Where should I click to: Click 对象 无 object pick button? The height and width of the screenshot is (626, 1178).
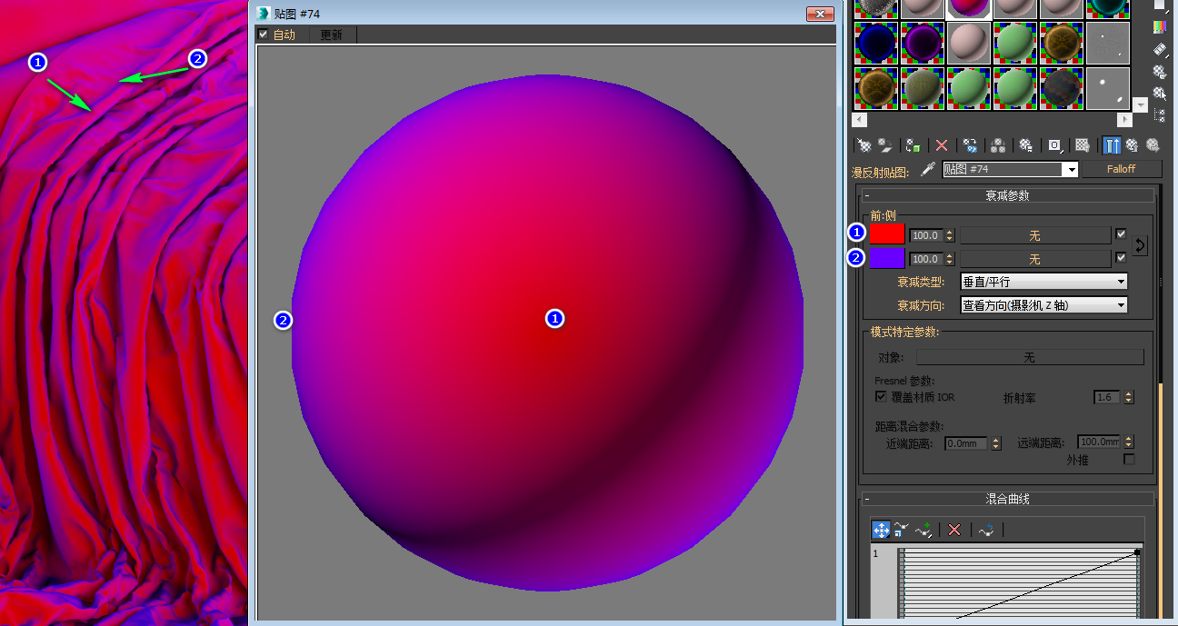pos(1030,357)
